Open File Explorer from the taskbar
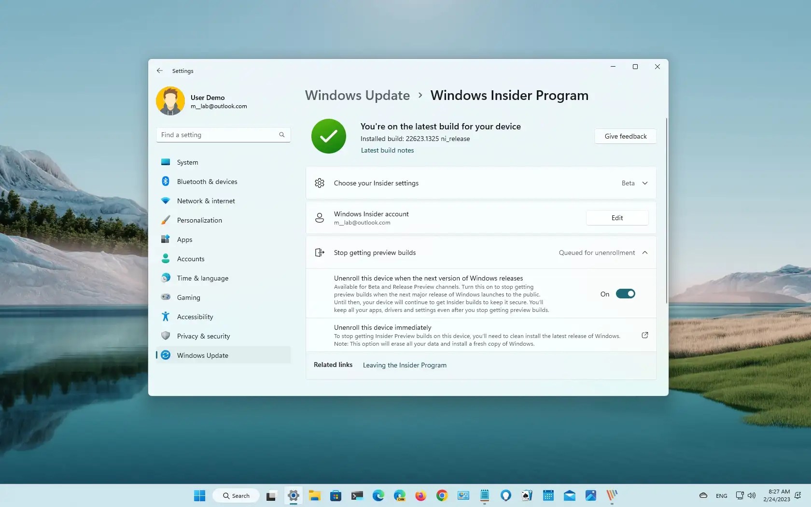Image resolution: width=811 pixels, height=507 pixels. click(314, 495)
